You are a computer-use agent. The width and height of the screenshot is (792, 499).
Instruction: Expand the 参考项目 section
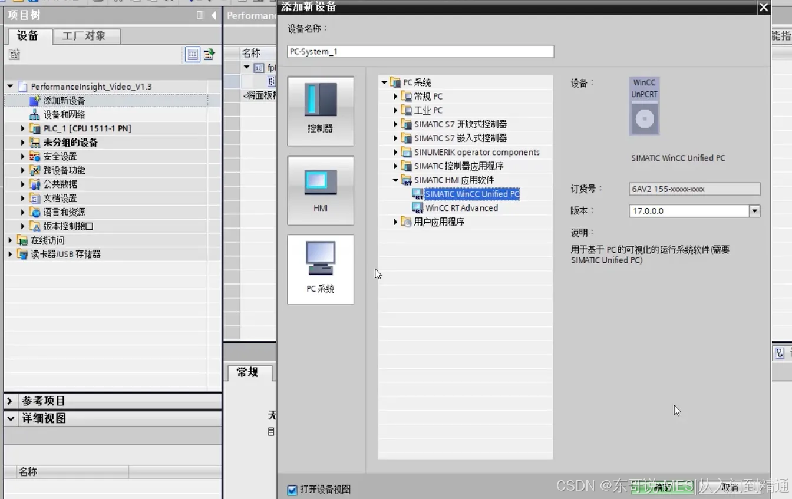(x=10, y=401)
